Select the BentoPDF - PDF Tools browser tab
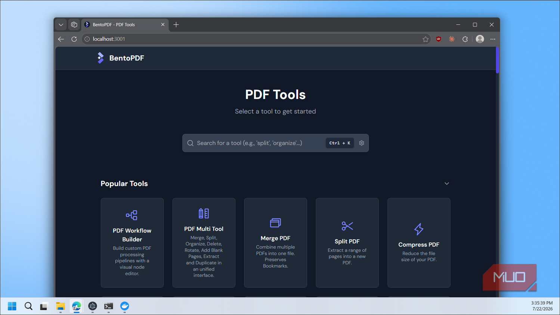Viewport: 560px width, 315px height. click(x=124, y=25)
